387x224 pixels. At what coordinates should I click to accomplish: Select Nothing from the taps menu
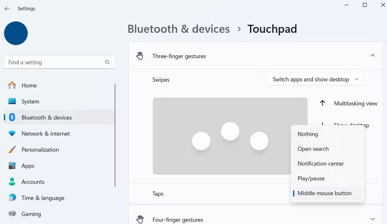pos(308,134)
